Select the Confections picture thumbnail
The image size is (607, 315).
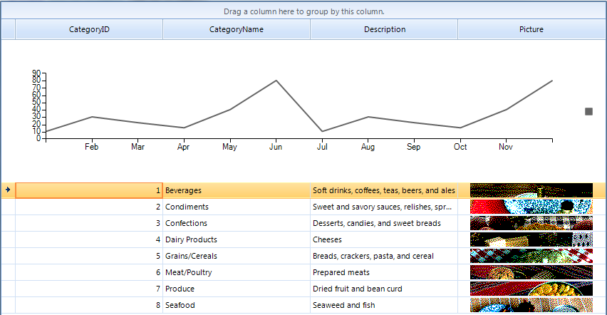(x=531, y=223)
